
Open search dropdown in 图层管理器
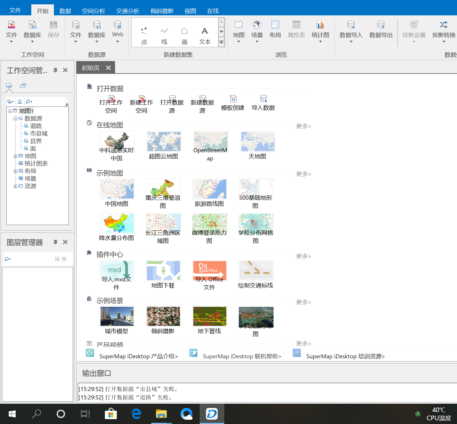tap(8, 259)
